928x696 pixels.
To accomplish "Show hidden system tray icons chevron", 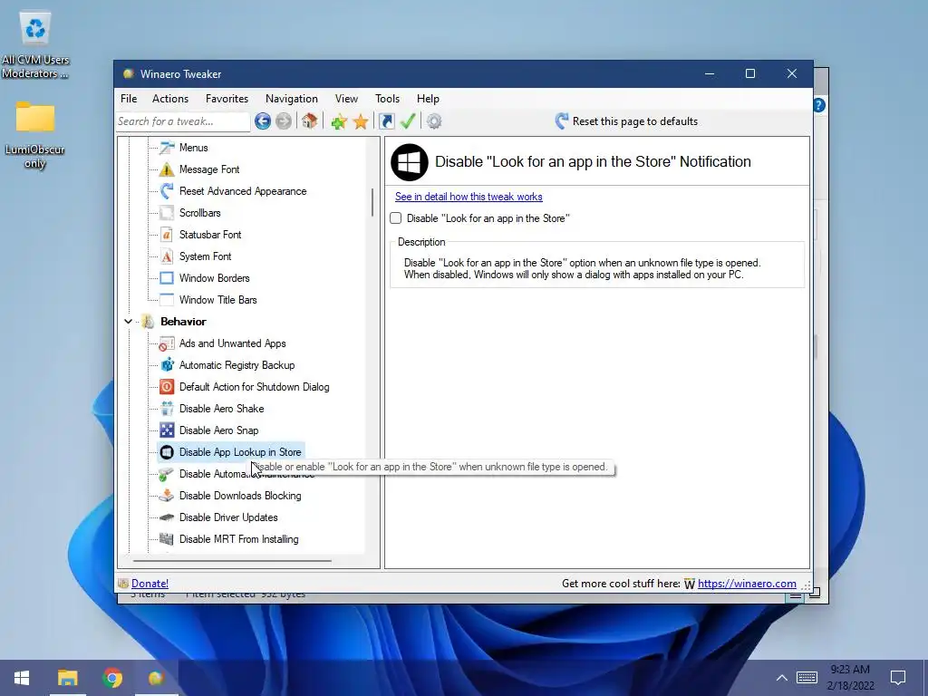I will point(782,678).
